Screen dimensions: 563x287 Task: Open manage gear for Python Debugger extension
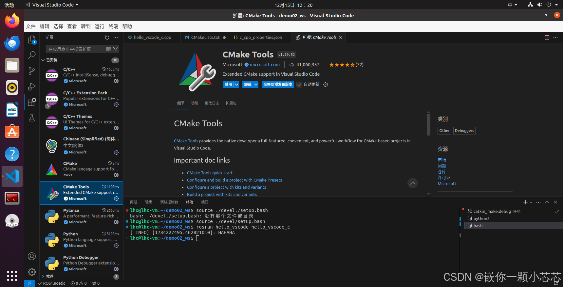[116, 269]
